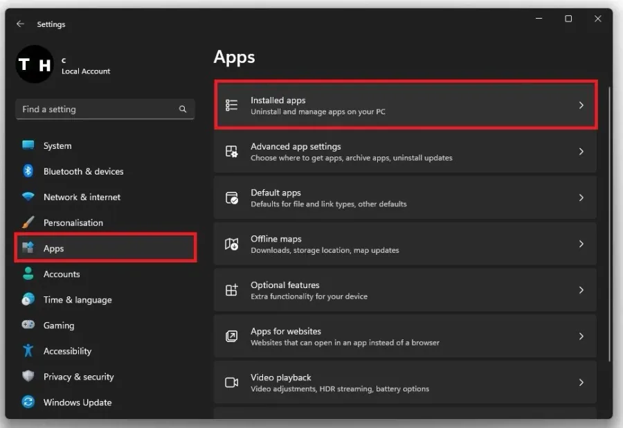Screen dimensions: 623x428
Task: Minimize the Settings window
Action: click(x=539, y=18)
